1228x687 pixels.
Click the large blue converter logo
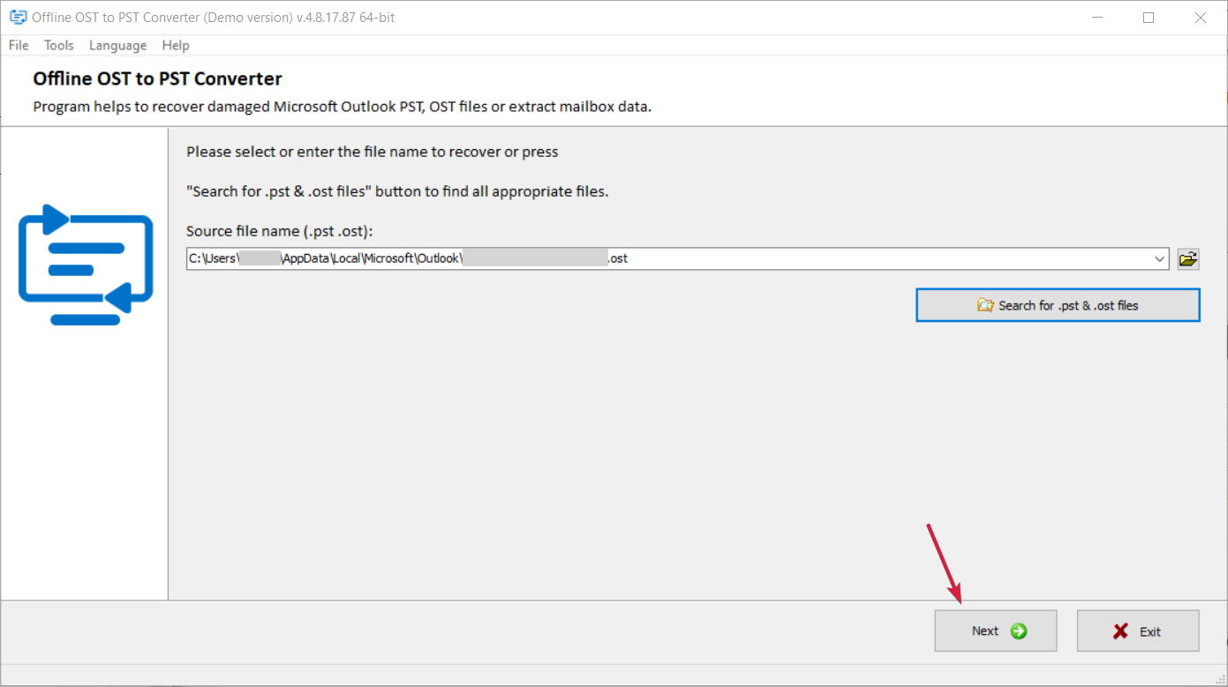[x=86, y=264]
